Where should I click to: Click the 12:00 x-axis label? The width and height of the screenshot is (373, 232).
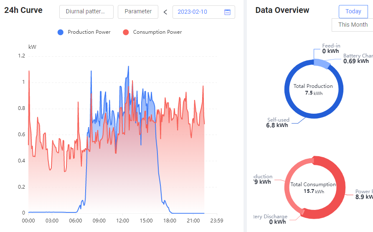[x=122, y=221]
